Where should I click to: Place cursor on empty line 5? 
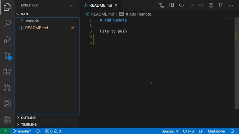(162, 42)
